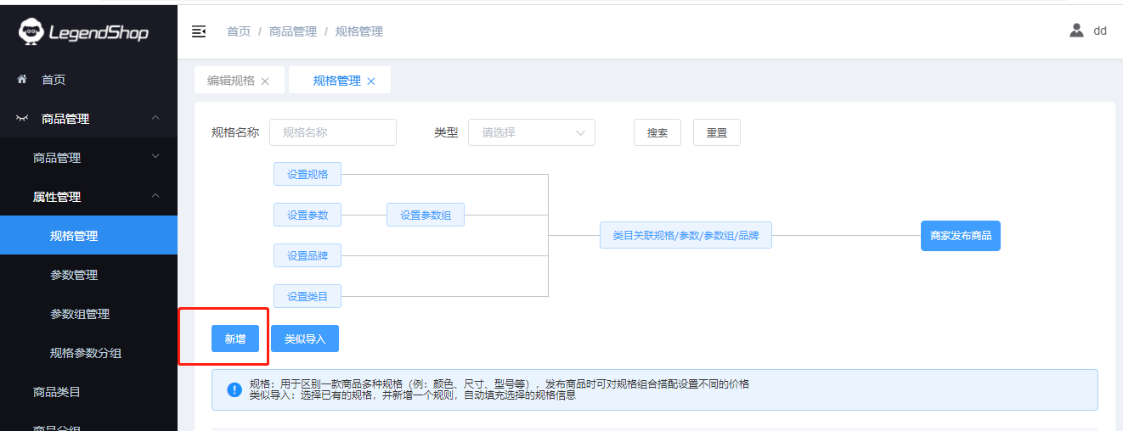Click the user avatar icon

pyautogui.click(x=1076, y=31)
